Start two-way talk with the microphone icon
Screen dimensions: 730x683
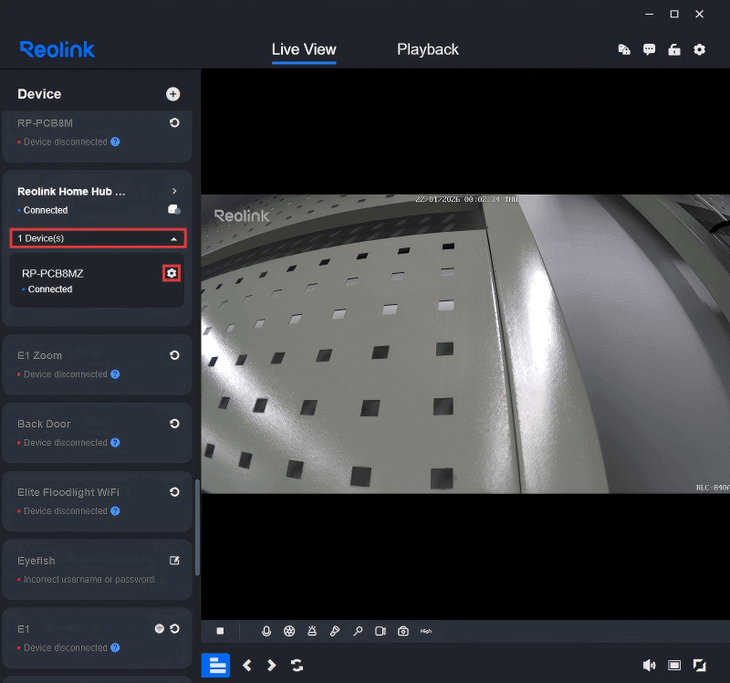[x=266, y=631]
